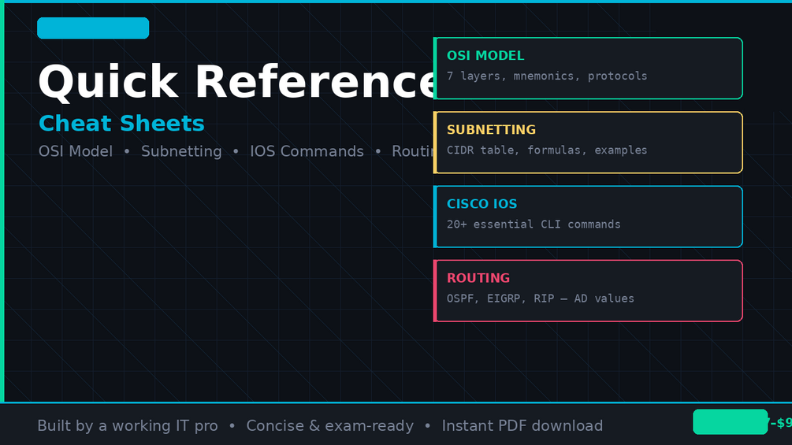Click 'CIDR table, formulas, examples' description
The width and height of the screenshot is (792, 445).
(547, 150)
